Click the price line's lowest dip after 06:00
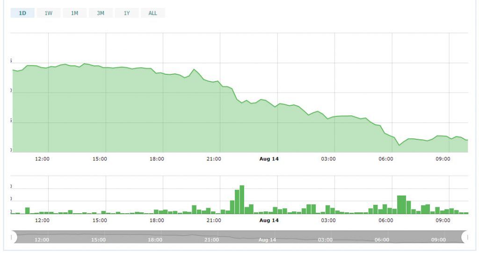The height and width of the screenshot is (253, 479). [x=399, y=145]
